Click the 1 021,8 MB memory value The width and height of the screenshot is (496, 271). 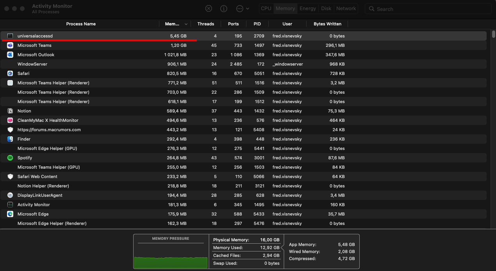pyautogui.click(x=175, y=55)
